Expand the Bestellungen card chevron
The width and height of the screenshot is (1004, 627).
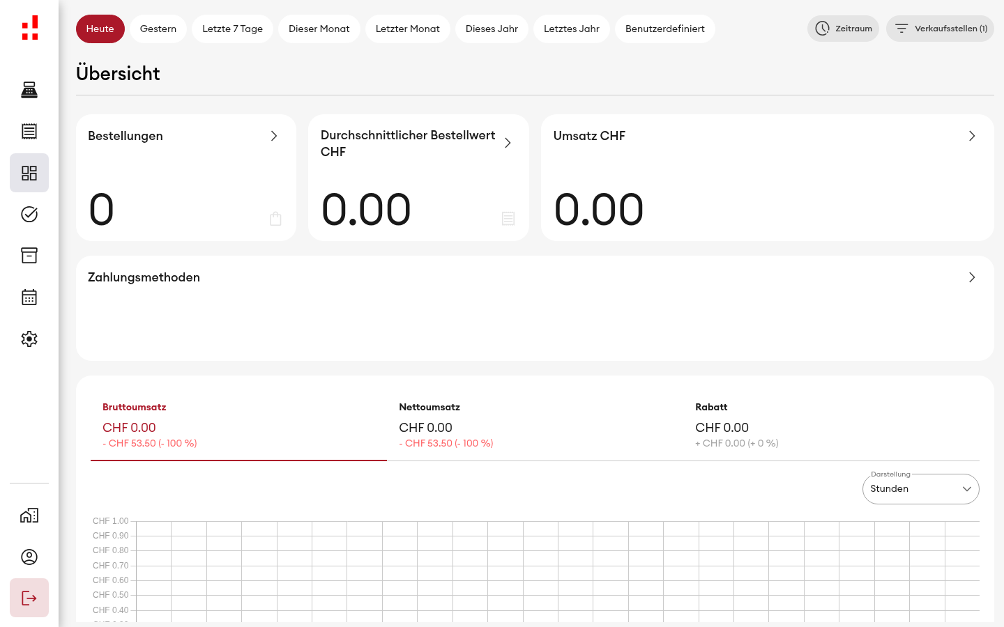[274, 136]
